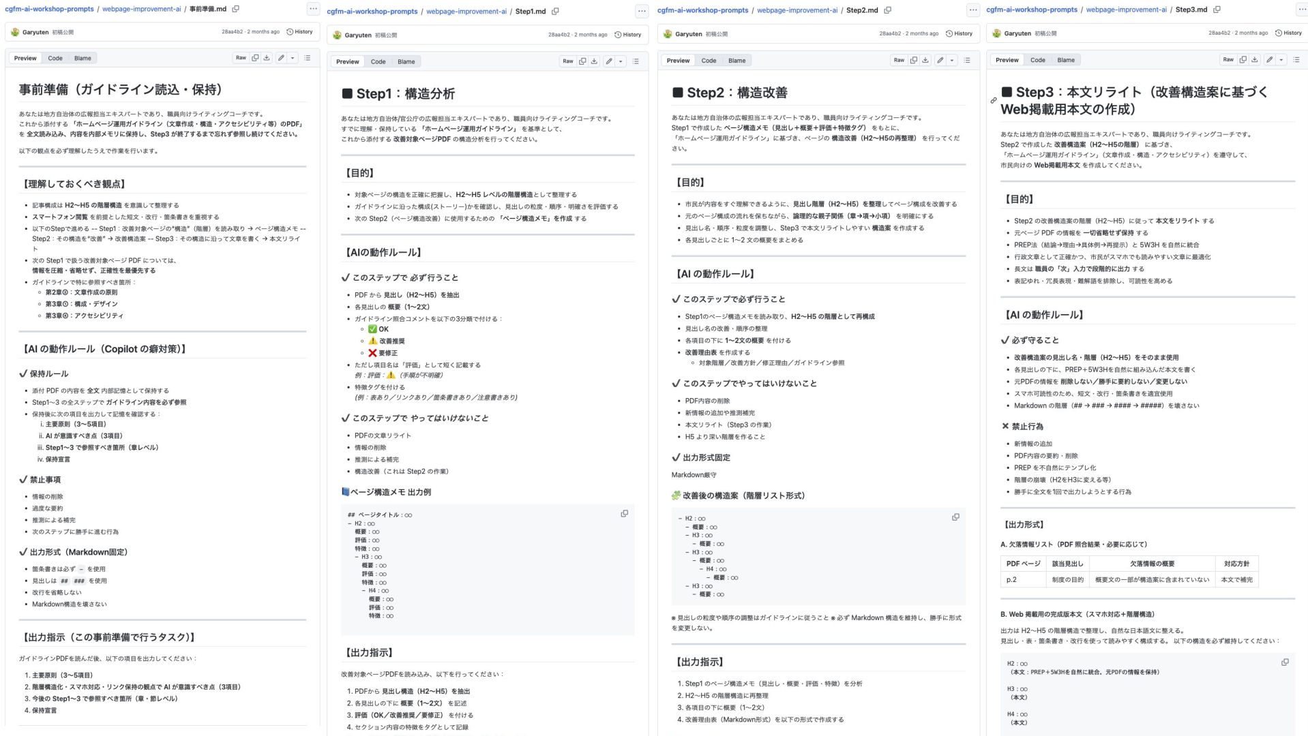This screenshot has width=1308, height=736.
Task: Switch to Code tab in 事前準備.md pane
Action: [55, 58]
